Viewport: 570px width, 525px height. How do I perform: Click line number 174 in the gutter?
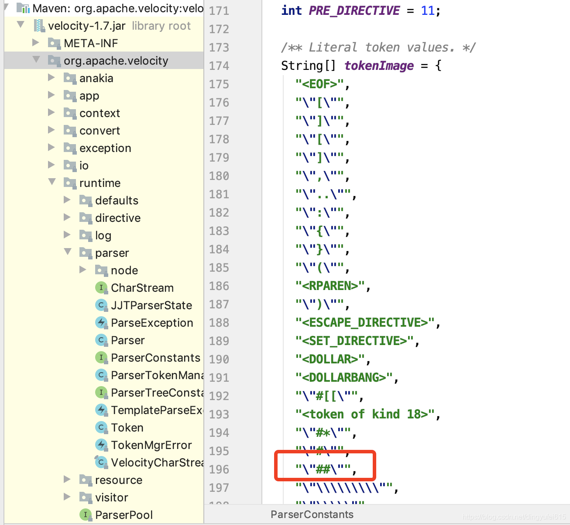pos(219,66)
